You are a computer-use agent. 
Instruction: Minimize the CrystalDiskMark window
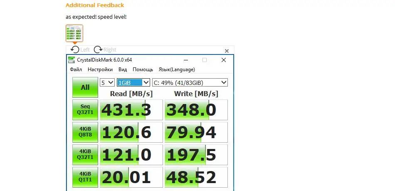click(186, 60)
